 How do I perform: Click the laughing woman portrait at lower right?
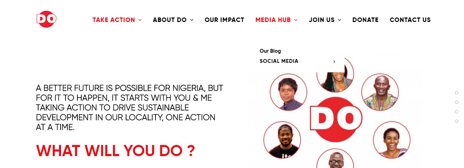coord(392,140)
